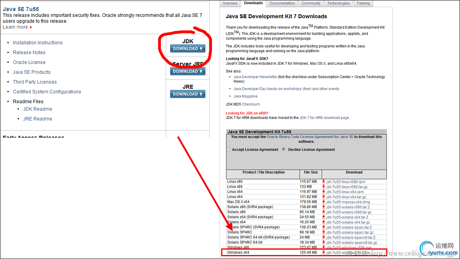Click download icon for jdk-7u55-macosx-x64.dmg

point(324,202)
